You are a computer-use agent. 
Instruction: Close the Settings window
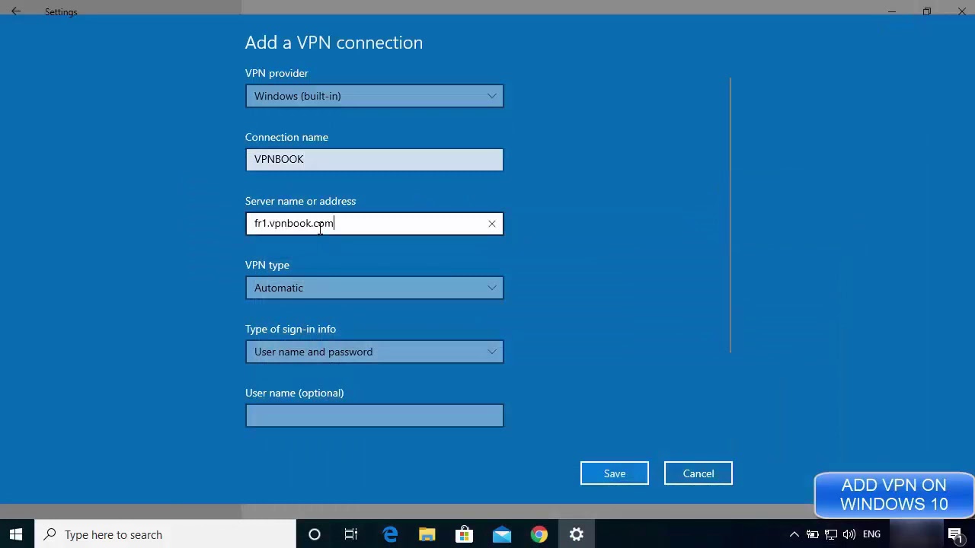[x=961, y=11]
